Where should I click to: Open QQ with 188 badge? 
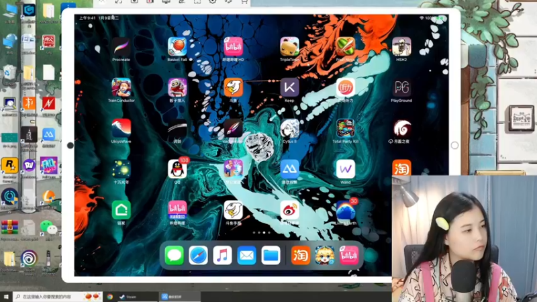177,169
